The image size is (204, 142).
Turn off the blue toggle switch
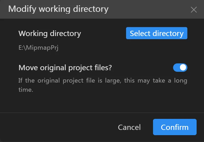point(180,68)
